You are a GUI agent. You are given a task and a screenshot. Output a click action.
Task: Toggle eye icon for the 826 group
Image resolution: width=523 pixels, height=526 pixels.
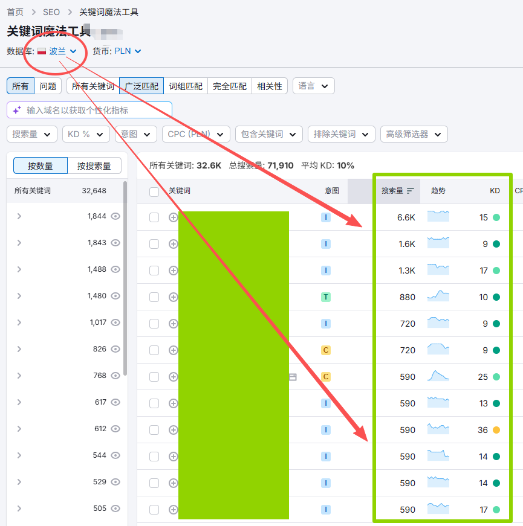click(x=115, y=349)
